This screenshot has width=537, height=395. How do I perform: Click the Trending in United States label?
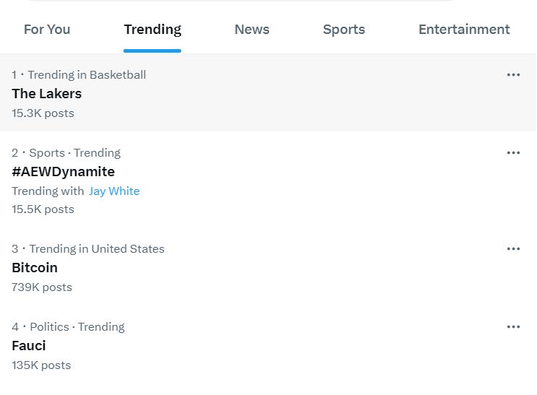tap(97, 249)
